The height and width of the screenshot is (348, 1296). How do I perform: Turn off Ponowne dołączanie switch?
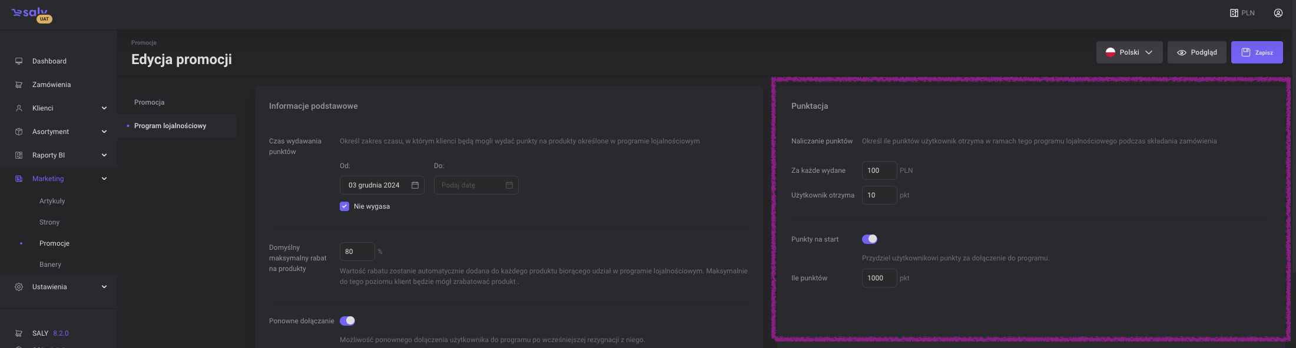coord(347,321)
